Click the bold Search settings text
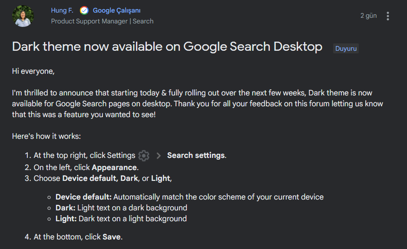The width and height of the screenshot is (407, 249). click(x=196, y=155)
